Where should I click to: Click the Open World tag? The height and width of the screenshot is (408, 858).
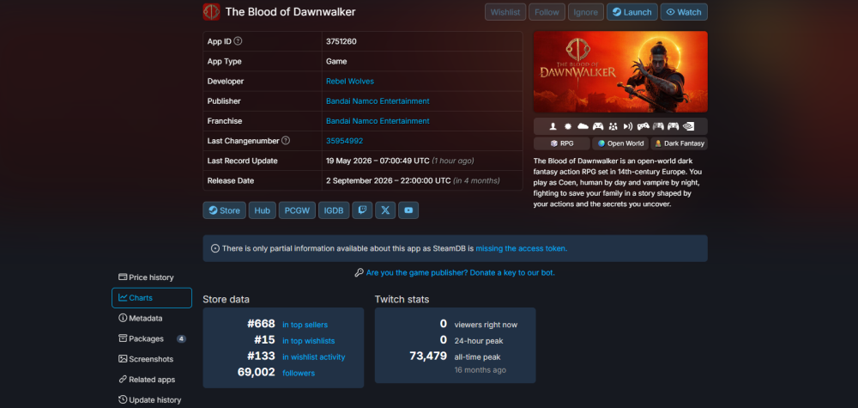click(620, 143)
